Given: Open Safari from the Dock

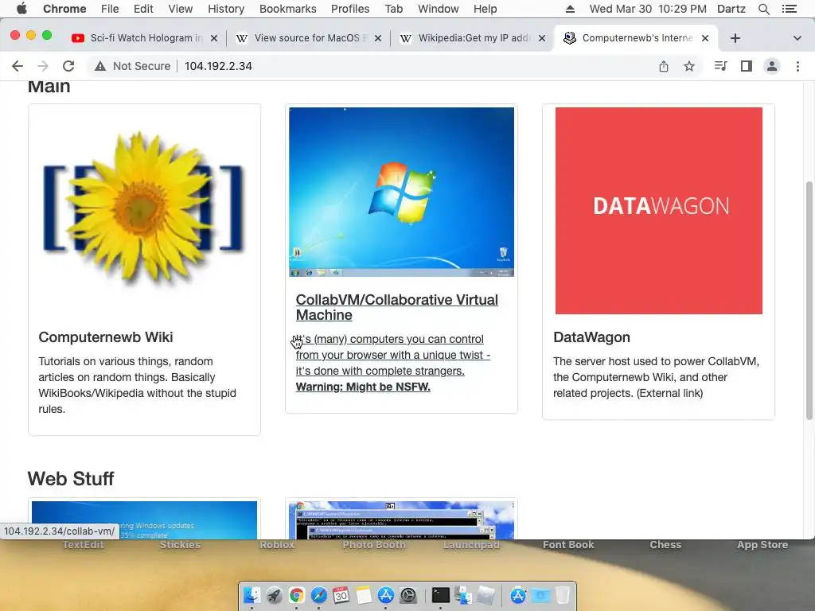Looking at the screenshot, I should pyautogui.click(x=318, y=595).
